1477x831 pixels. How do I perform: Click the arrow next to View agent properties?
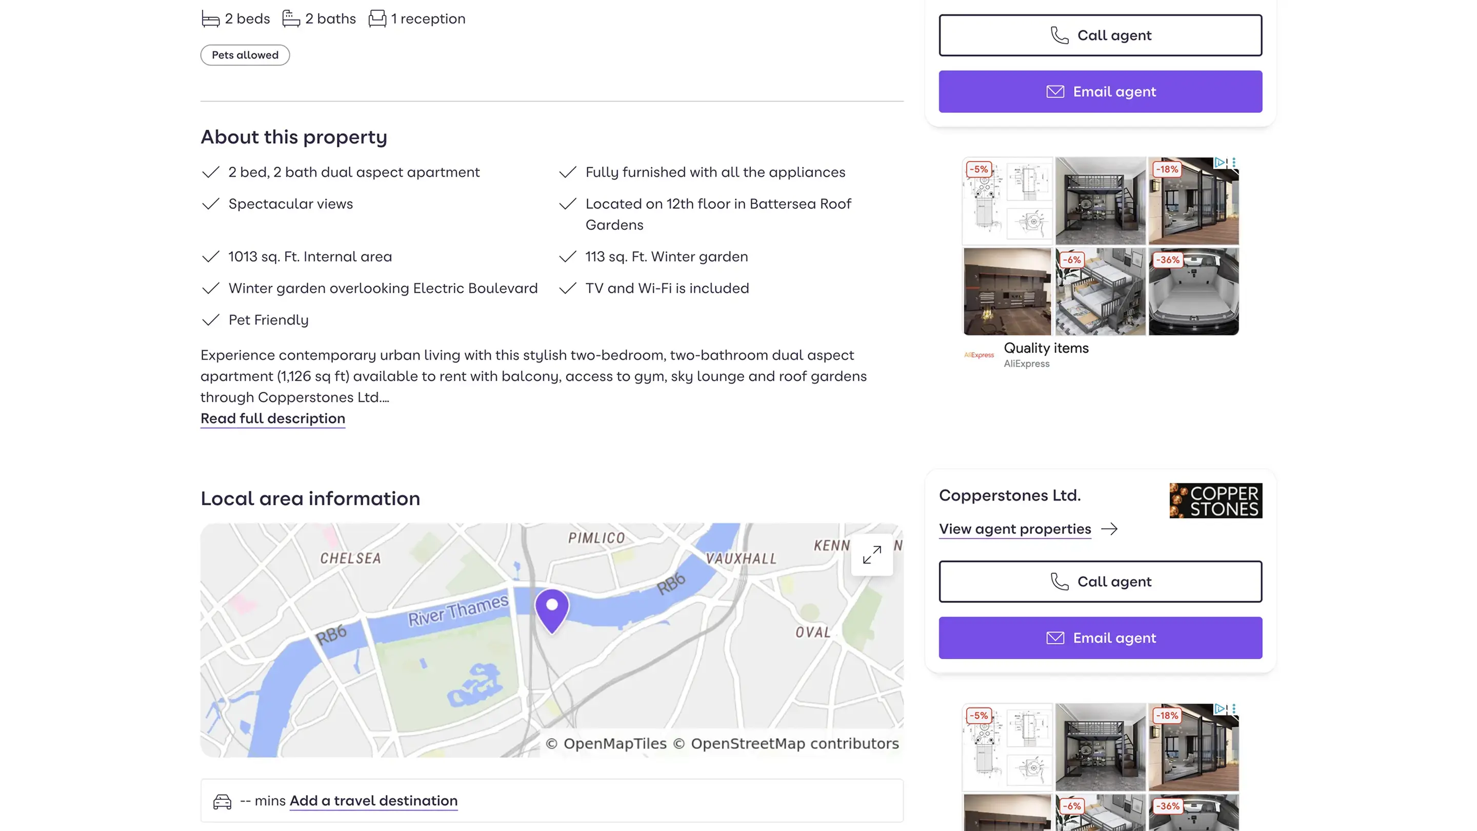click(1109, 529)
